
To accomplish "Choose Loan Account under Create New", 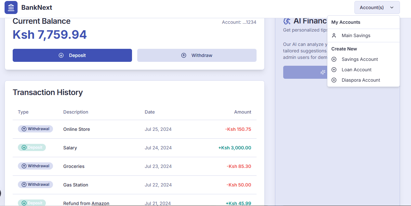I will (x=356, y=70).
